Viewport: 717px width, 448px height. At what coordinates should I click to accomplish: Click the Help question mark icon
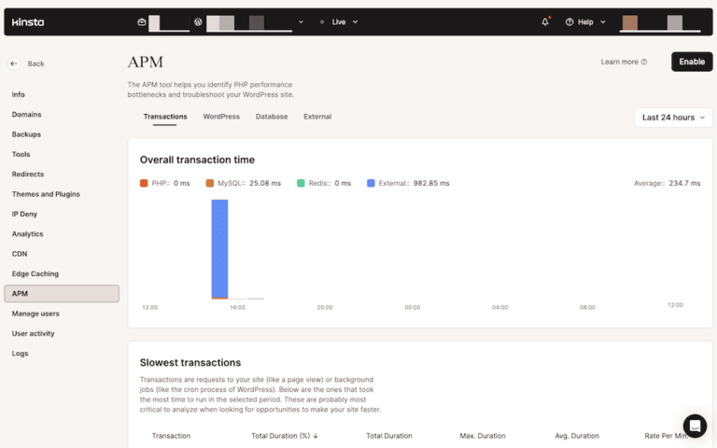click(569, 21)
